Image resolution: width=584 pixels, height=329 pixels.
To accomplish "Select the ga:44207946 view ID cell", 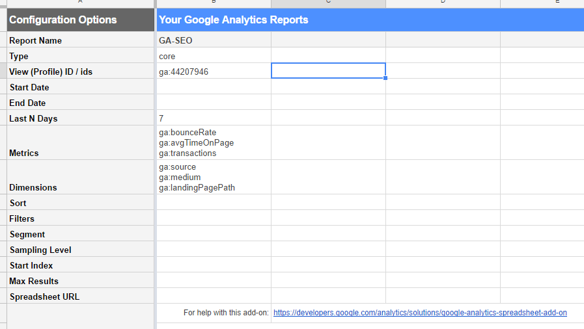I will pyautogui.click(x=214, y=72).
